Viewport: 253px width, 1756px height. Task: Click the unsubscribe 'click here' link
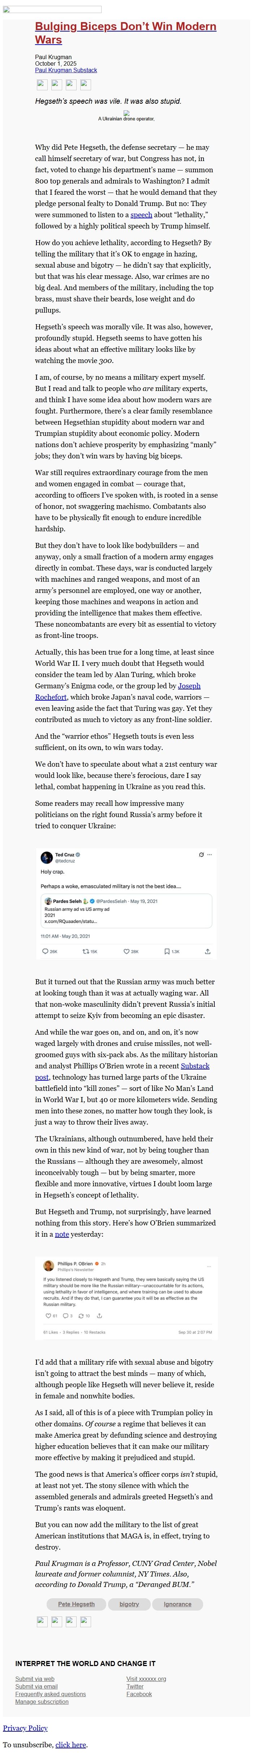click(x=71, y=1744)
